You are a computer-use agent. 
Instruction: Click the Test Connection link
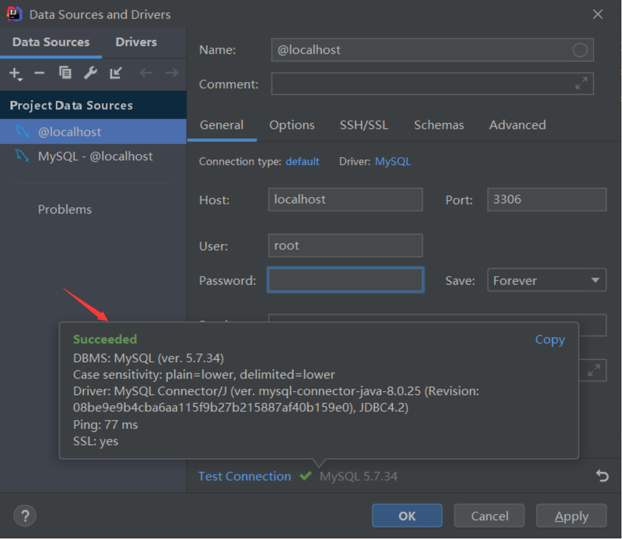point(244,476)
